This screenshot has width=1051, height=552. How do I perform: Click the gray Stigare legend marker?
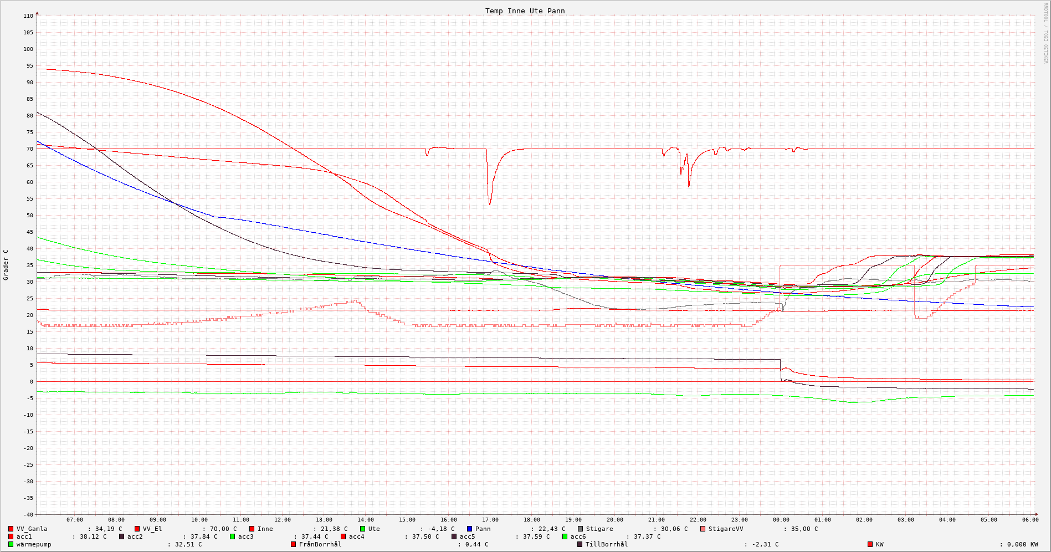tap(580, 529)
